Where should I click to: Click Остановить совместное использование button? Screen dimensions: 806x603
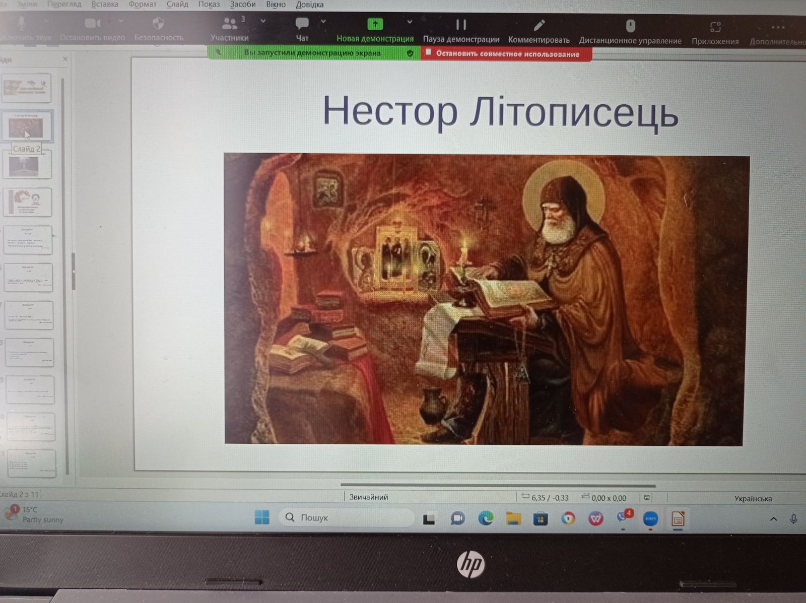pyautogui.click(x=506, y=53)
